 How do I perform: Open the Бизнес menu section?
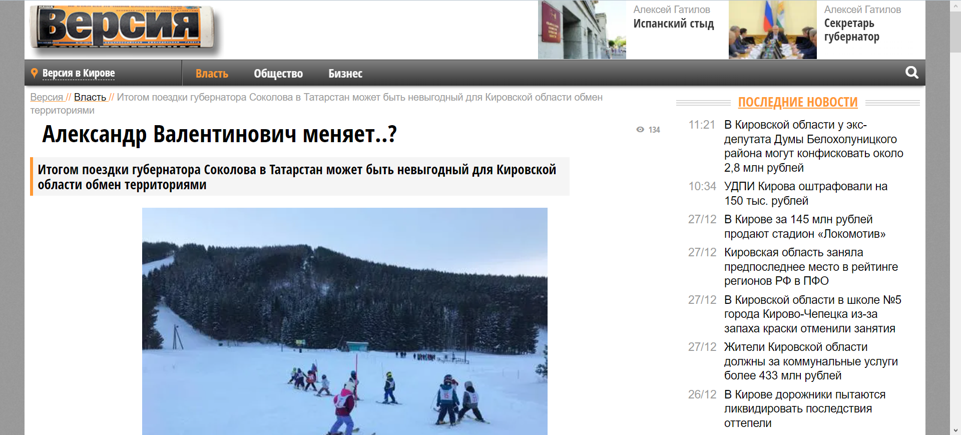345,74
